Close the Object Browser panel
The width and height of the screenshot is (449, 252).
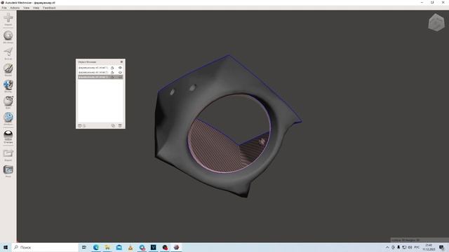tap(121, 62)
